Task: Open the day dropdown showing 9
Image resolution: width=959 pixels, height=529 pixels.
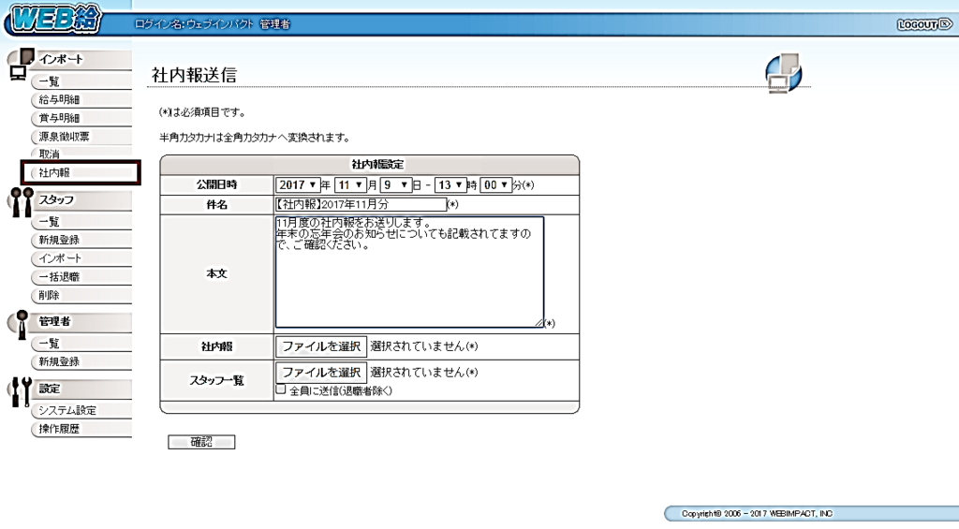Action: coord(395,184)
